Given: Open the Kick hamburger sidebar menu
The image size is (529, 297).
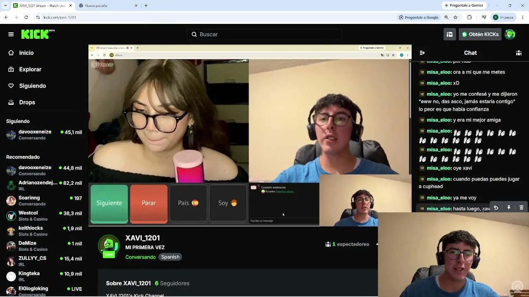Looking at the screenshot, I should coord(11,34).
